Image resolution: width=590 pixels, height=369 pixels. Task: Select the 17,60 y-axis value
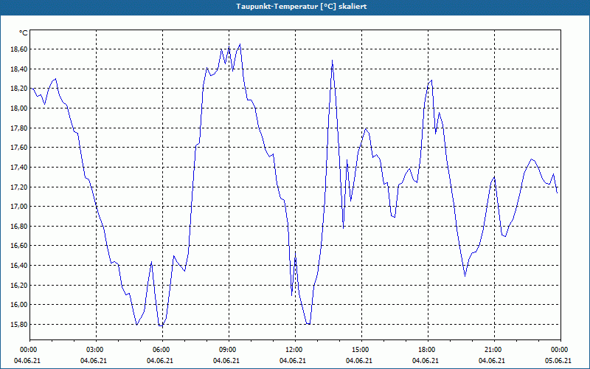coord(20,148)
